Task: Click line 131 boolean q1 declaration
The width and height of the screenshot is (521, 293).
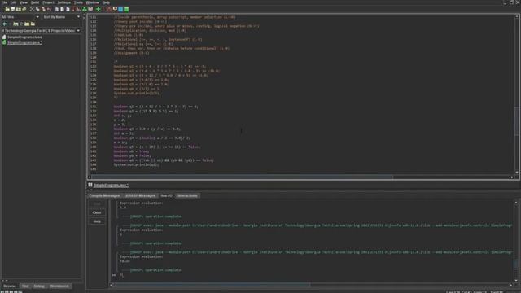Action: pos(155,107)
